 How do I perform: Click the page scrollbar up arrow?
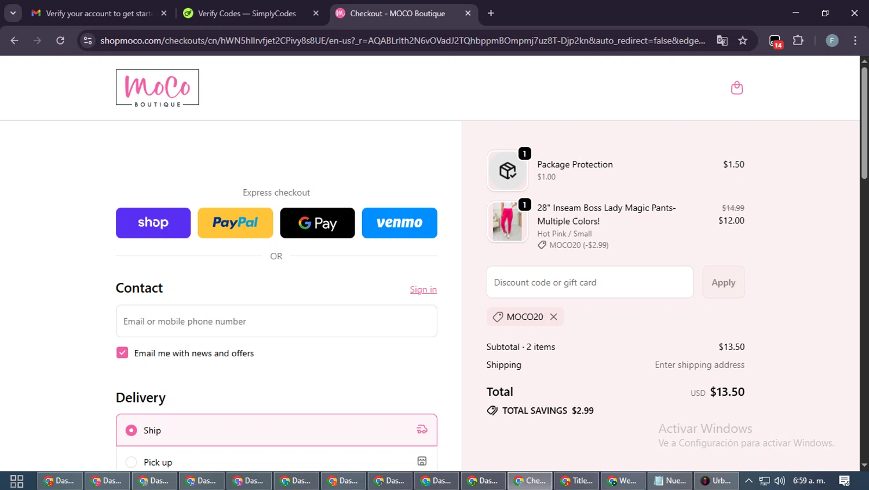864,60
